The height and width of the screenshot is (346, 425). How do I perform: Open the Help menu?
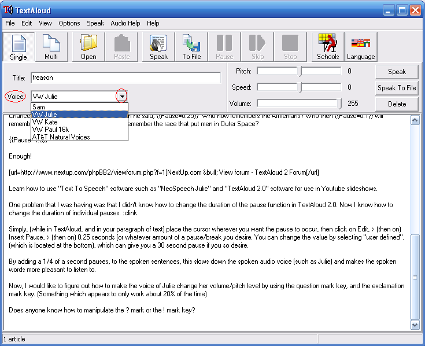coord(153,23)
